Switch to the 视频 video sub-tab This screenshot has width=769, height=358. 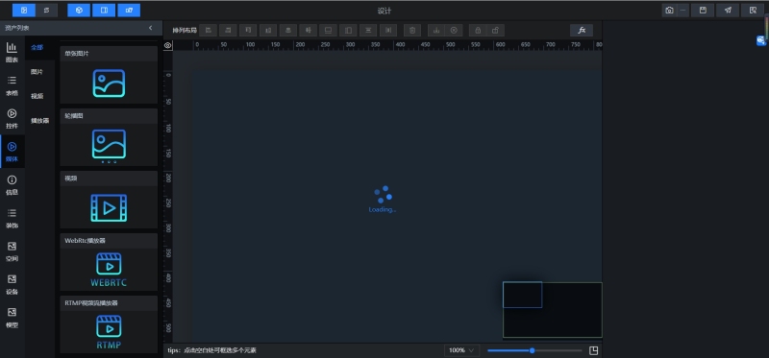tap(37, 97)
